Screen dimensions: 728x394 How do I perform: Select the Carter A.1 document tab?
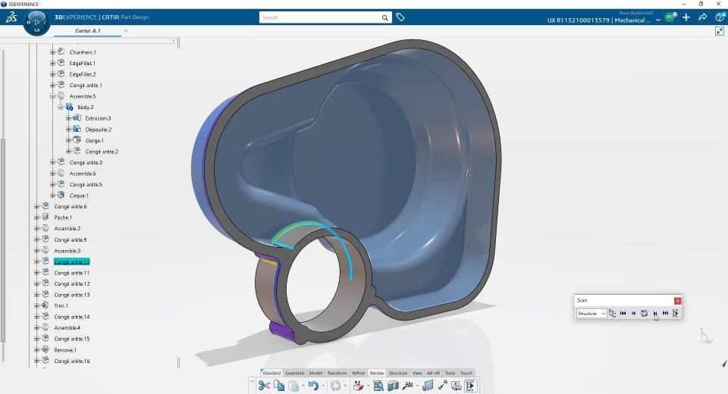tap(88, 30)
